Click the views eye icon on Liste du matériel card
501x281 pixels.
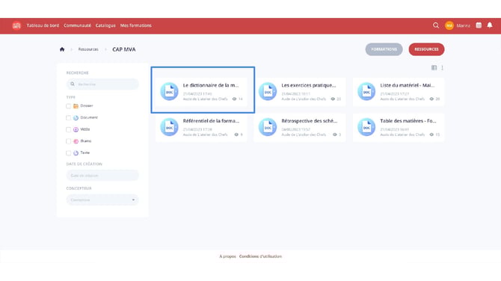click(x=431, y=99)
